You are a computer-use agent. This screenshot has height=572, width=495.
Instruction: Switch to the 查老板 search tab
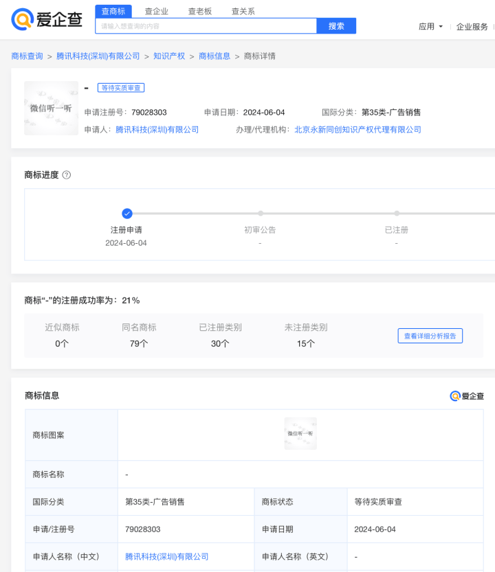point(200,11)
